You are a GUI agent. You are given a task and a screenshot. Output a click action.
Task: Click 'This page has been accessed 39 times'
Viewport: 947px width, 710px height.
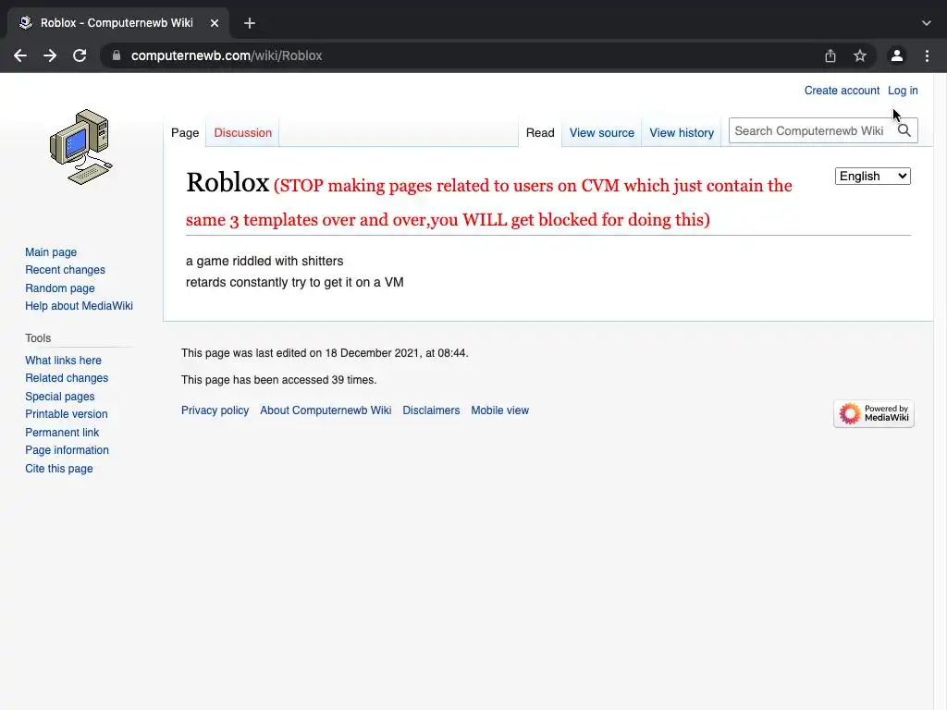tap(278, 380)
